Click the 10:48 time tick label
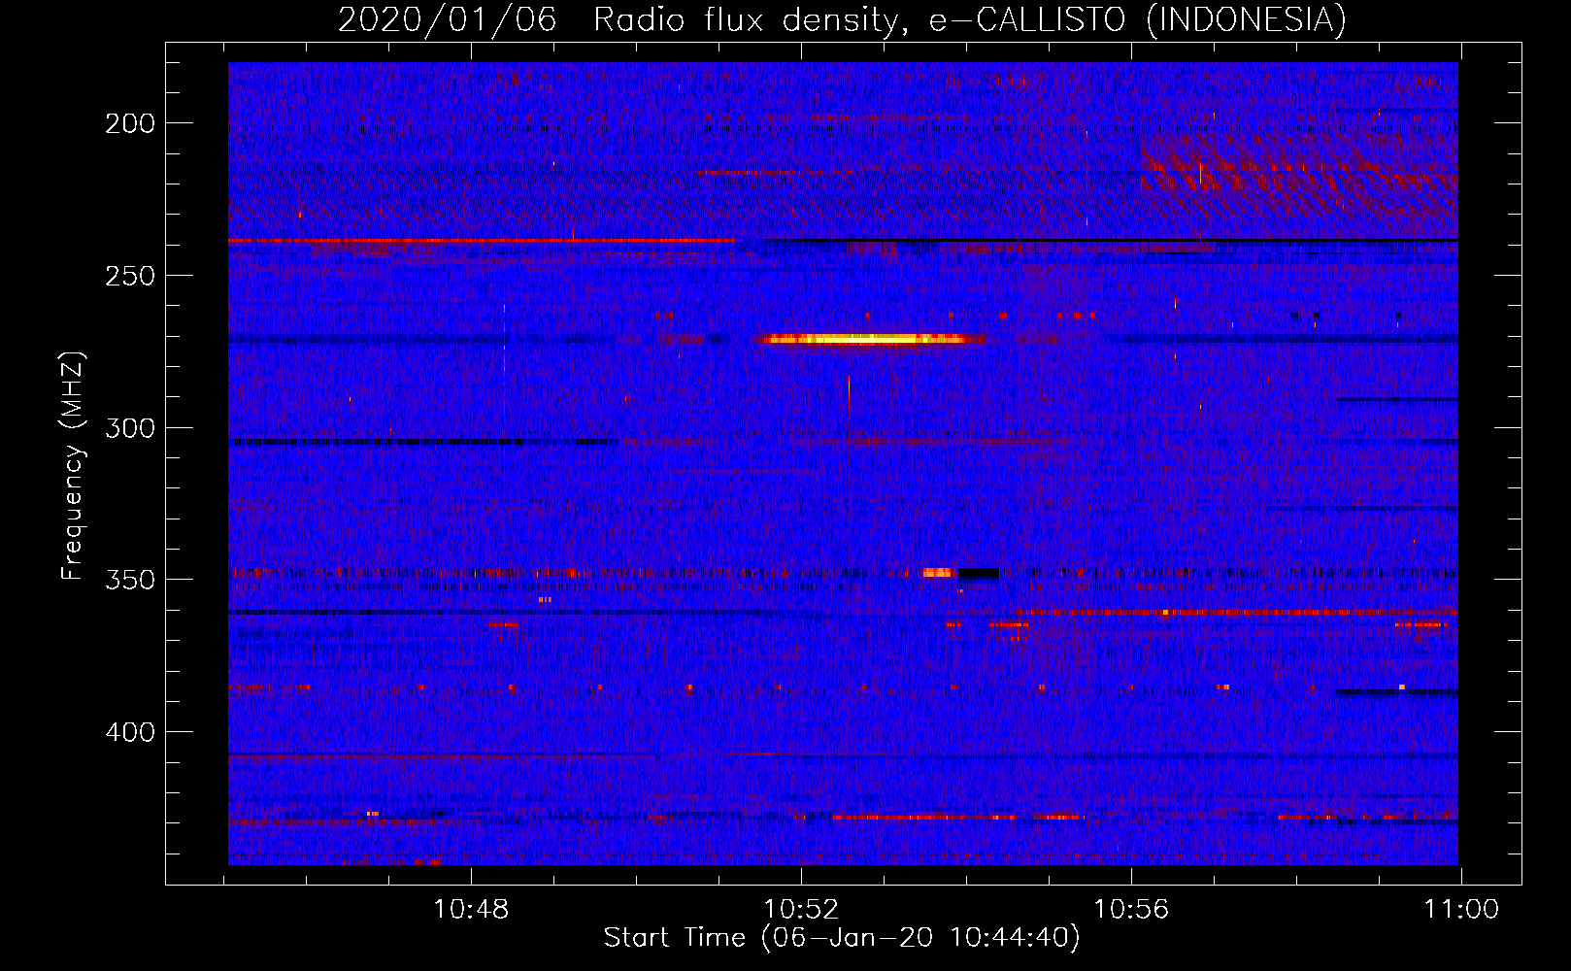Screen dimensions: 1571x971 point(471,910)
